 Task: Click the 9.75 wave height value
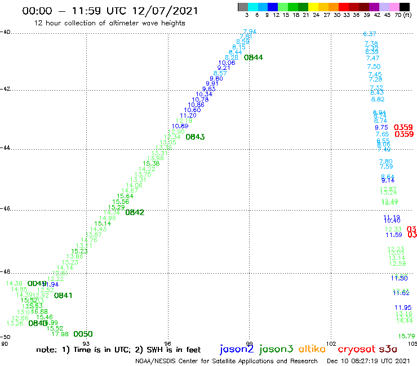[381, 128]
